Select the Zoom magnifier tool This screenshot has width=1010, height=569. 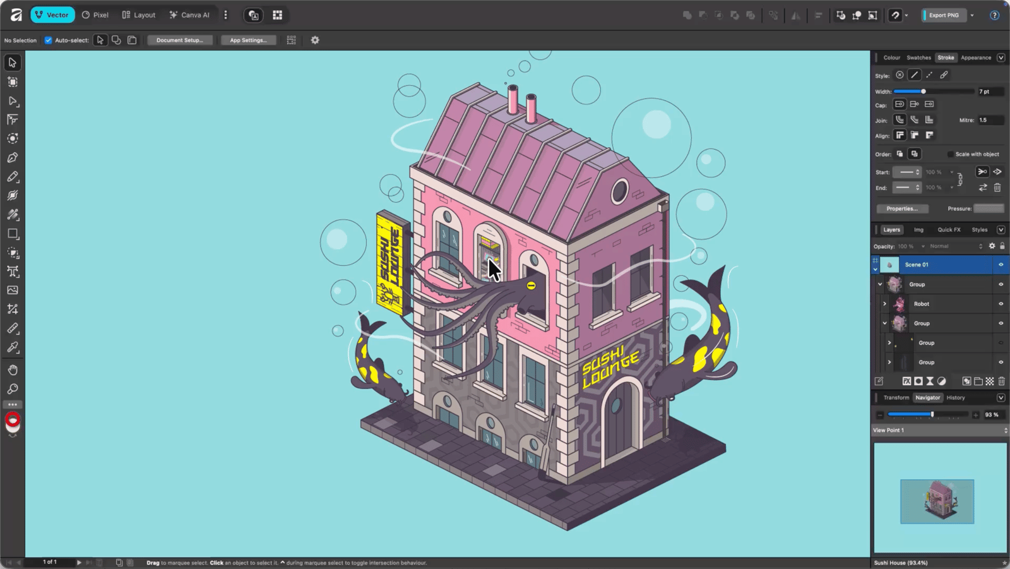[13, 389]
